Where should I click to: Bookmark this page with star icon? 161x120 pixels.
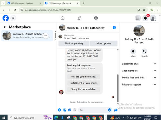pyautogui.click(x=144, y=10)
